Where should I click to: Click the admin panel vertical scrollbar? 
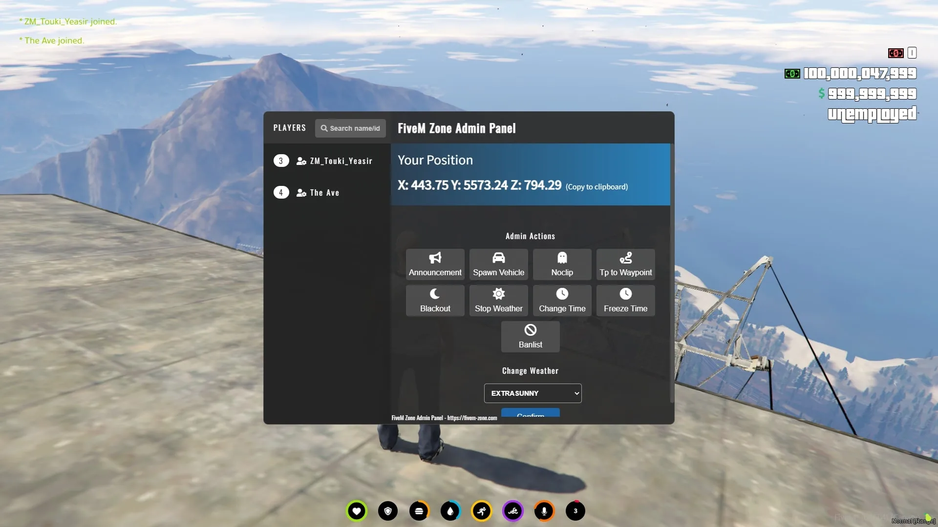pos(672,273)
